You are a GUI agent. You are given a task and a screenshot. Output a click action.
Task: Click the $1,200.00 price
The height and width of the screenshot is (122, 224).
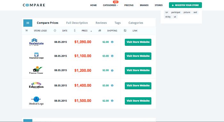pos(83,70)
